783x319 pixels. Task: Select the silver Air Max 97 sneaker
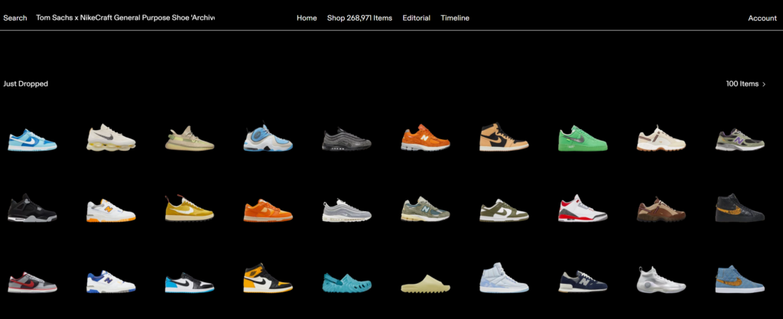(x=346, y=210)
